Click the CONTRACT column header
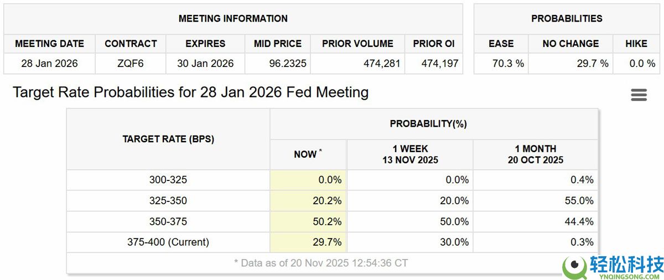 [x=131, y=44]
